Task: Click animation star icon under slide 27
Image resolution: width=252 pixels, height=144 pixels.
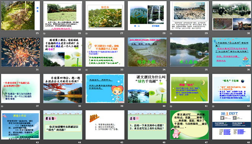Action: point(86,34)
